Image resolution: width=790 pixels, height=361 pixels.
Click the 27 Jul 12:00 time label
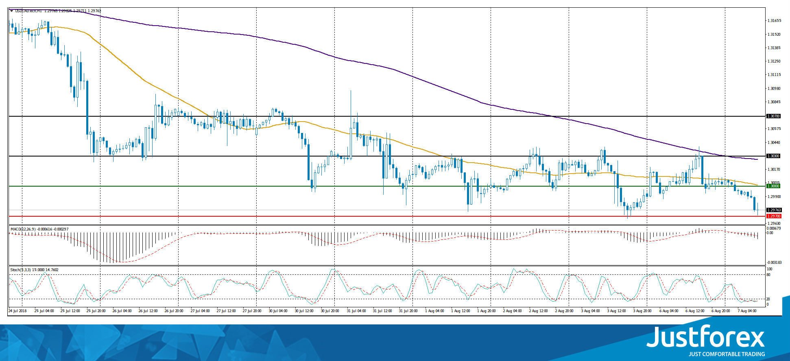pyautogui.click(x=226, y=311)
